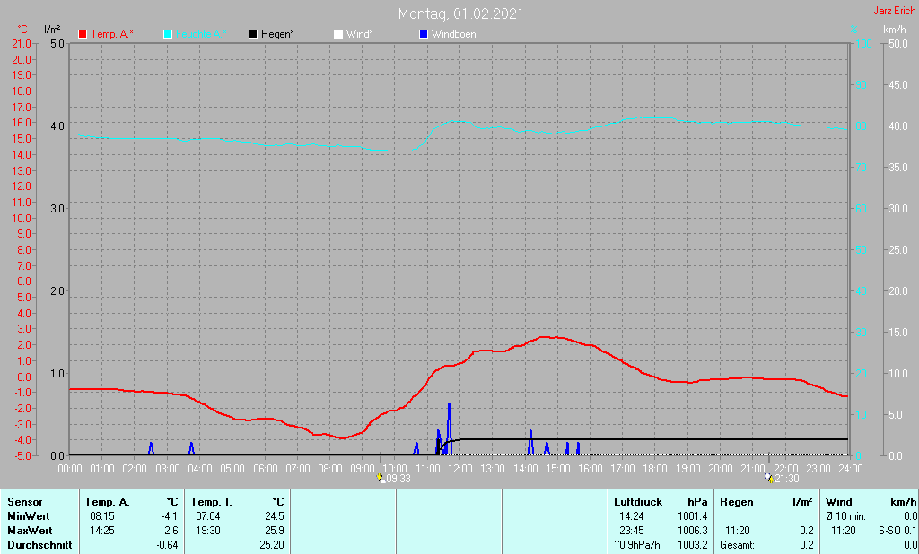Image resolution: width=919 pixels, height=554 pixels.
Task: Click the sunset icon at 21:30
Action: [x=769, y=479]
